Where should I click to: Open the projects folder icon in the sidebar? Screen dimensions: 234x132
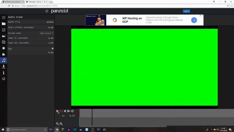(x=4, y=23)
